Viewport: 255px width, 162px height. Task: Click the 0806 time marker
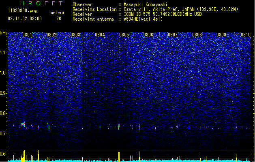(148, 35)
